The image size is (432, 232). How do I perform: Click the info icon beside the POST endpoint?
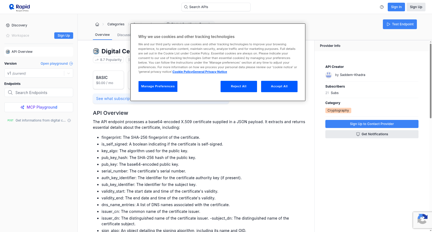(x=69, y=120)
